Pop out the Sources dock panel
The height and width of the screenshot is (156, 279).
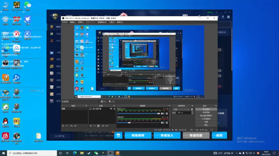click(114, 106)
